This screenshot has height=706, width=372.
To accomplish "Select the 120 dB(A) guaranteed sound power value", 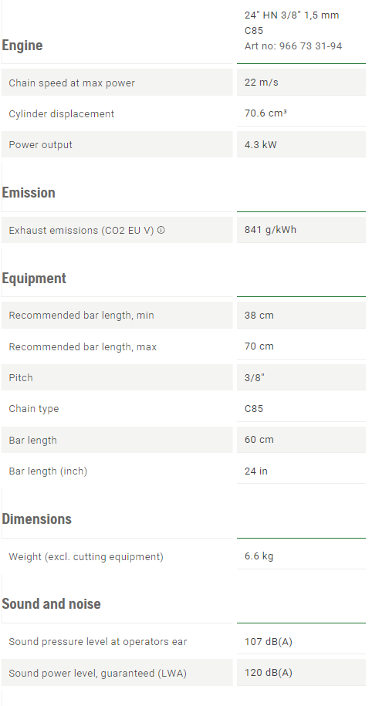I will tap(269, 673).
